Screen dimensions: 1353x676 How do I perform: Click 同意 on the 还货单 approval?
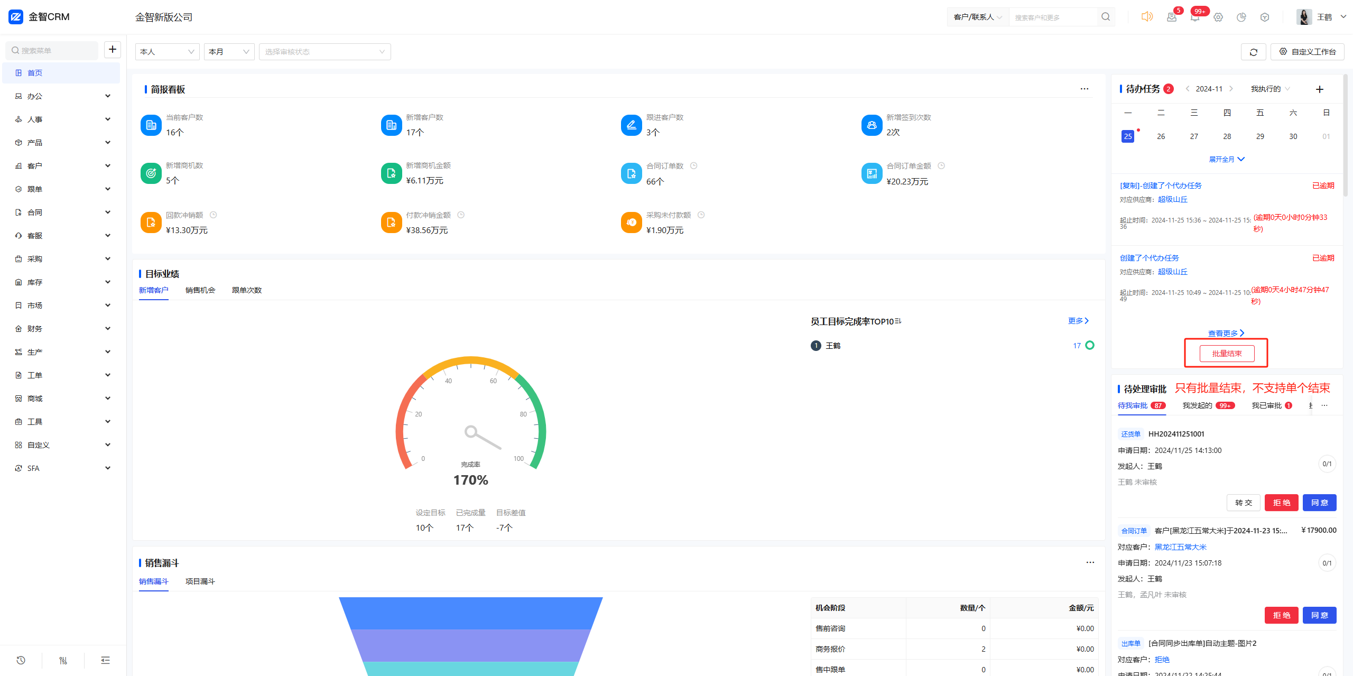tap(1320, 503)
